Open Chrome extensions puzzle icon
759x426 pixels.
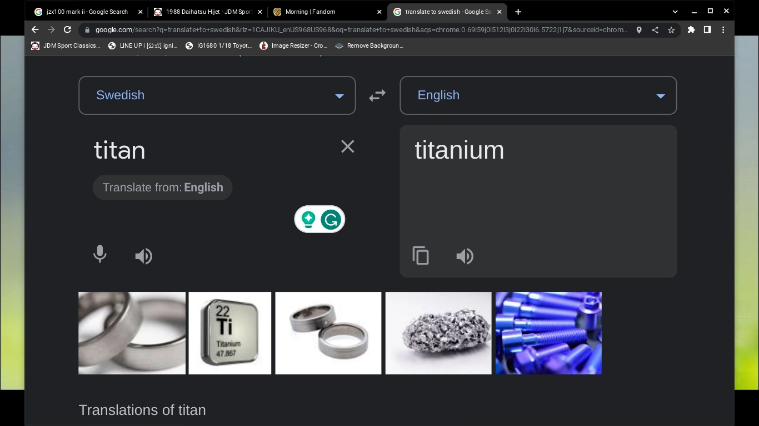pos(691,30)
